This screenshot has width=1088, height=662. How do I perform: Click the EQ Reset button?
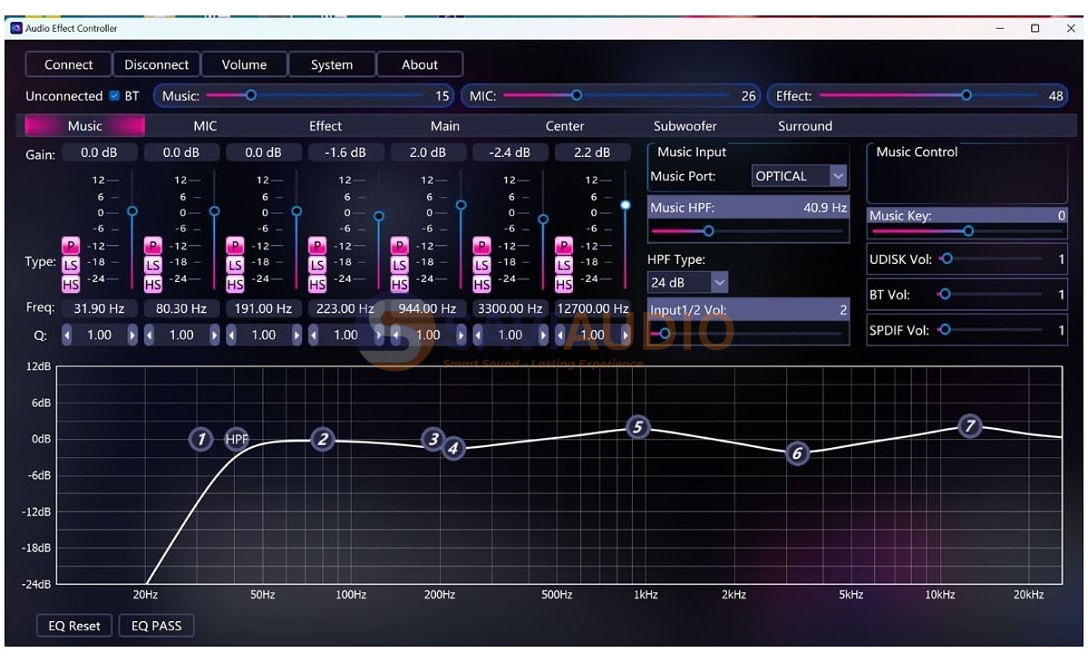[74, 626]
